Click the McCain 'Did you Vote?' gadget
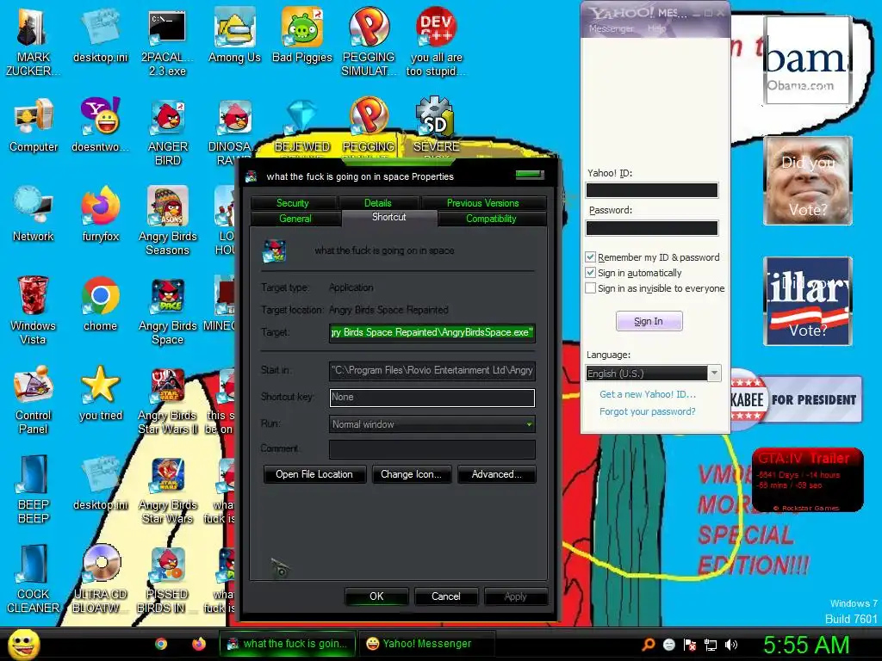The width and height of the screenshot is (882, 661). click(808, 181)
